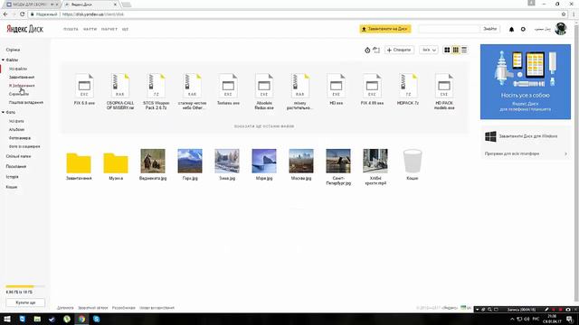Click Купити ще storage button
The height and width of the screenshot is (325, 579).
25,302
